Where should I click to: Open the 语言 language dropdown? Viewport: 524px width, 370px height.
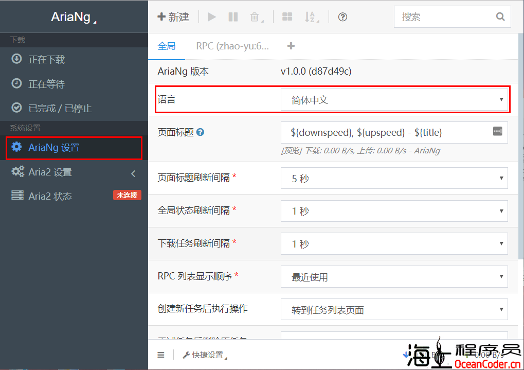(394, 100)
